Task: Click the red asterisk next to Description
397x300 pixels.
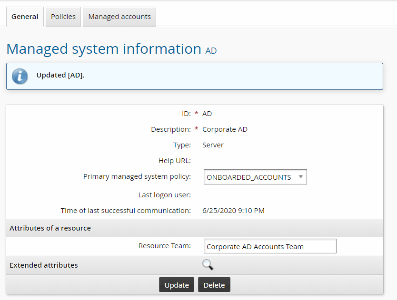Action: [196, 129]
